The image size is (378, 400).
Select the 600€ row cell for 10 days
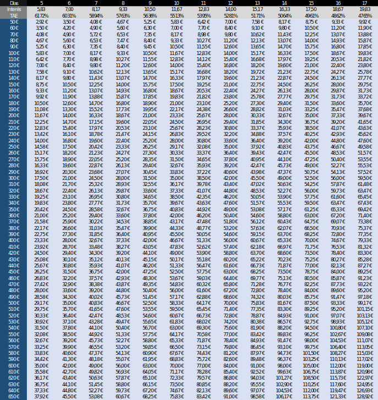pos(176,365)
